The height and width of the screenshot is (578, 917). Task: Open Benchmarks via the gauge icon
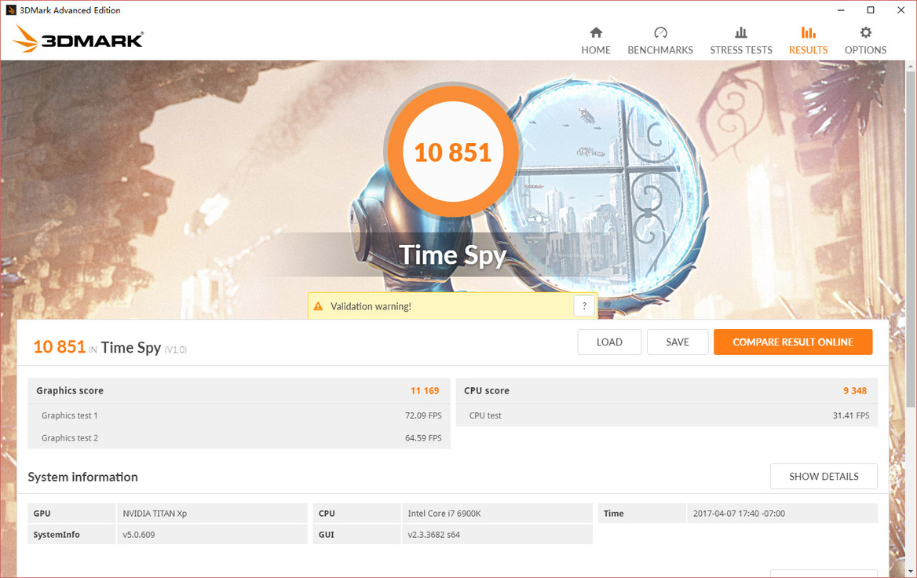tap(660, 33)
